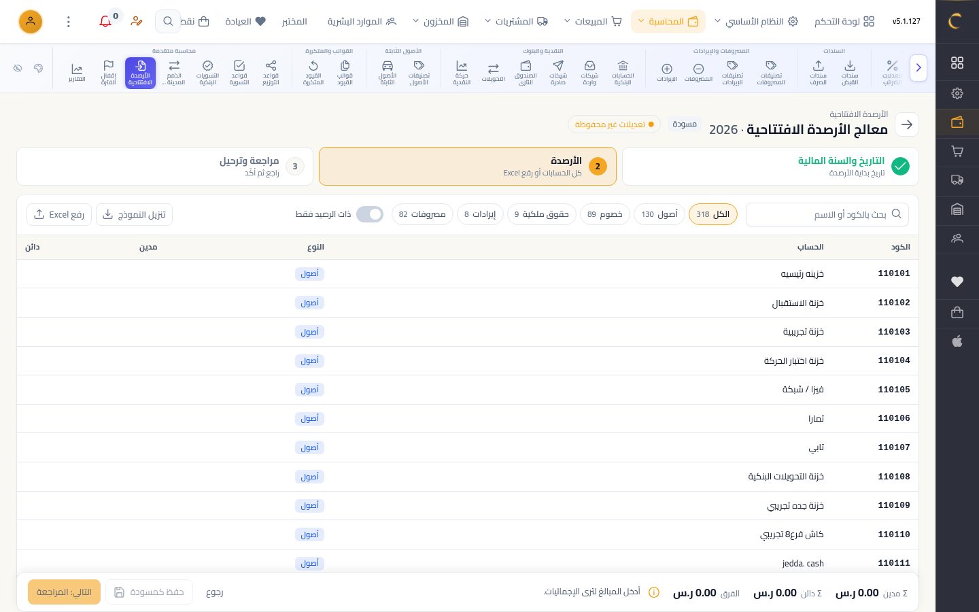Filter accounts by خصوم tab
Image resolution: width=979 pixels, height=612 pixels.
[x=605, y=214]
